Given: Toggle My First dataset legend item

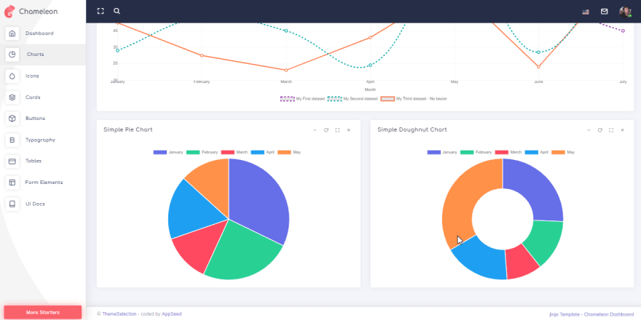Looking at the screenshot, I should 302,99.
